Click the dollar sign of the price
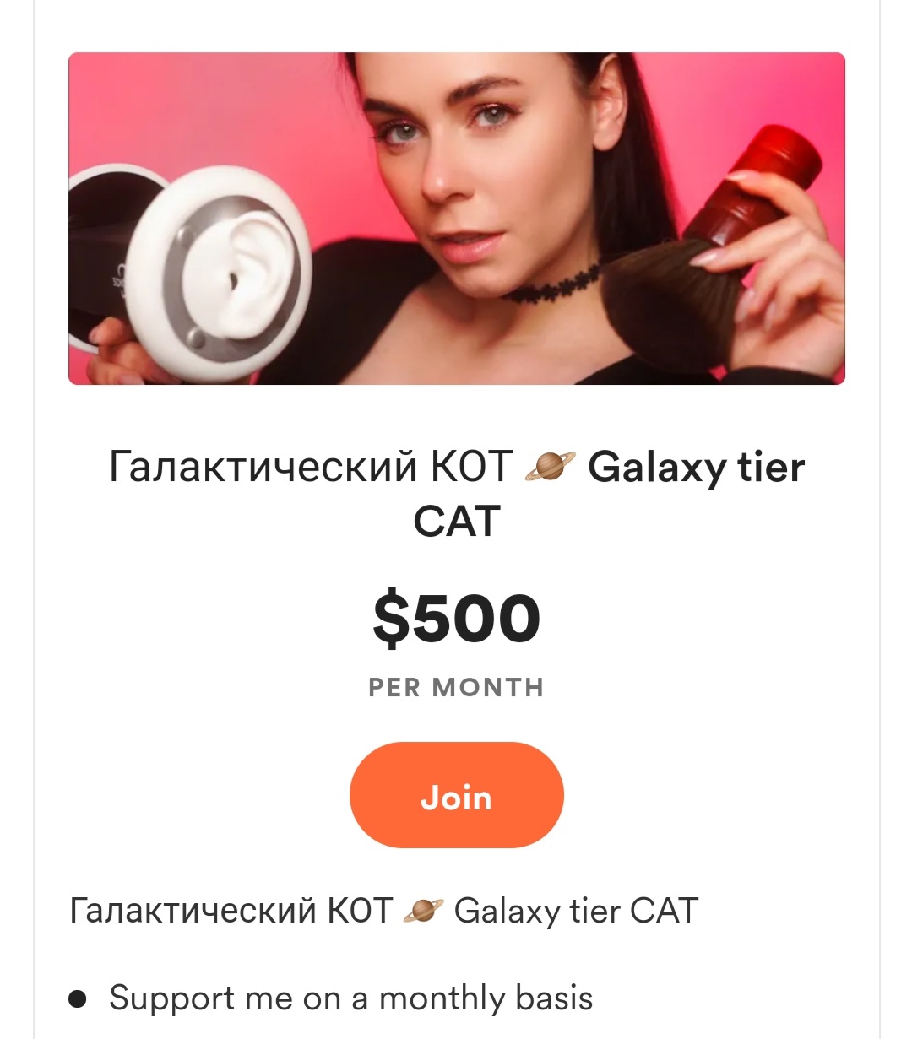This screenshot has width=912, height=1039. click(x=392, y=619)
